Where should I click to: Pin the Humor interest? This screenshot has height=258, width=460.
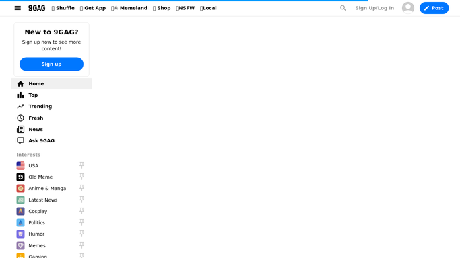click(82, 234)
